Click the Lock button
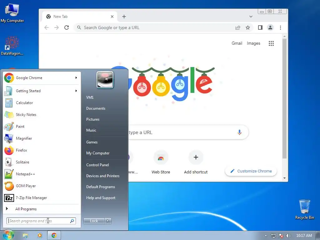This screenshot has height=240, width=320. pyautogui.click(x=94, y=221)
